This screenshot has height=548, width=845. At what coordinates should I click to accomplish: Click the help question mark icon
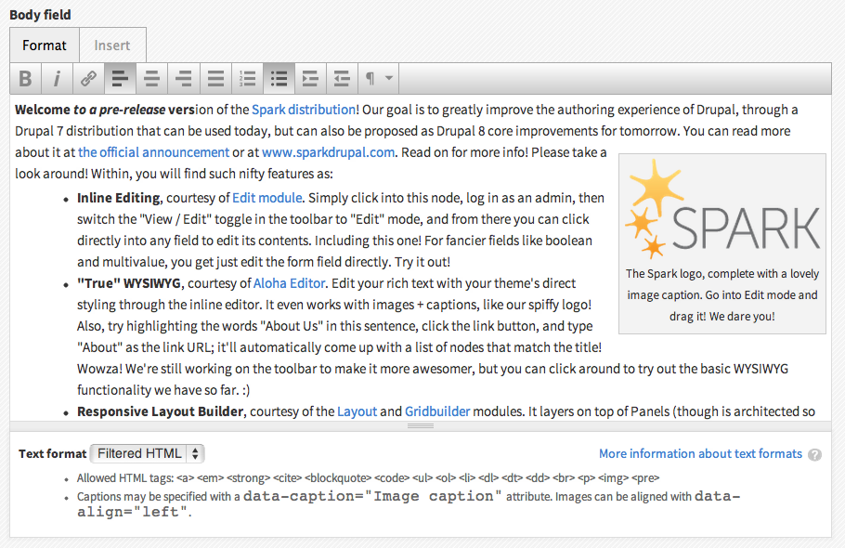click(x=815, y=455)
